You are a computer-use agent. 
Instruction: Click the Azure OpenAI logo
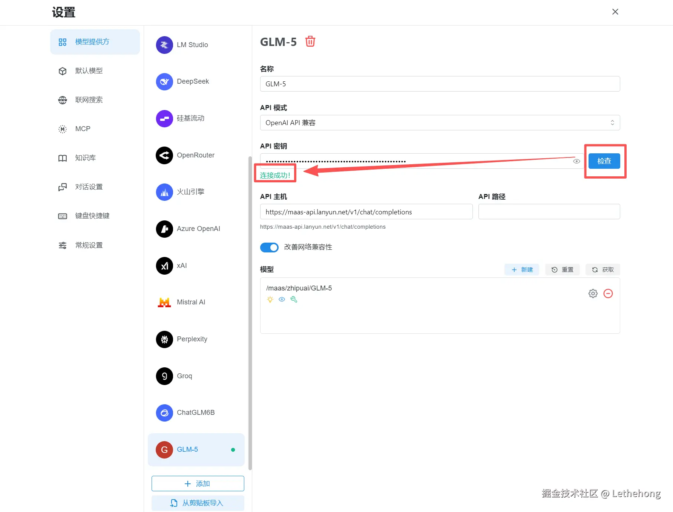tap(164, 229)
